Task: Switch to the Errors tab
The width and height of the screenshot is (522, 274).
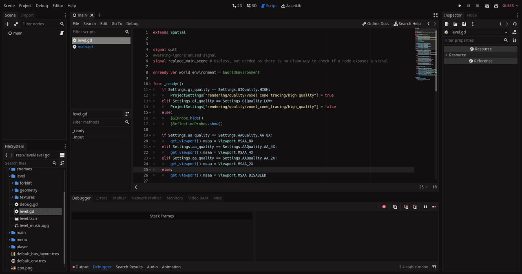Action: click(102, 198)
